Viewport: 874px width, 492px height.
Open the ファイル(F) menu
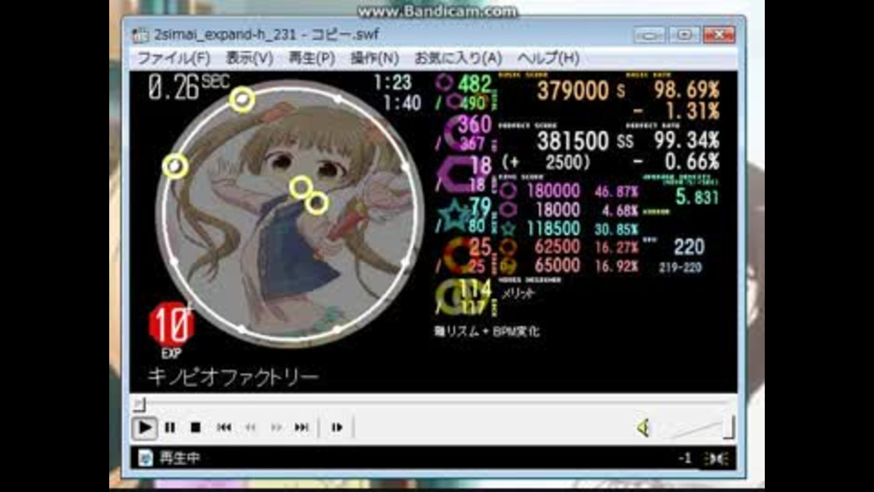[x=173, y=58]
